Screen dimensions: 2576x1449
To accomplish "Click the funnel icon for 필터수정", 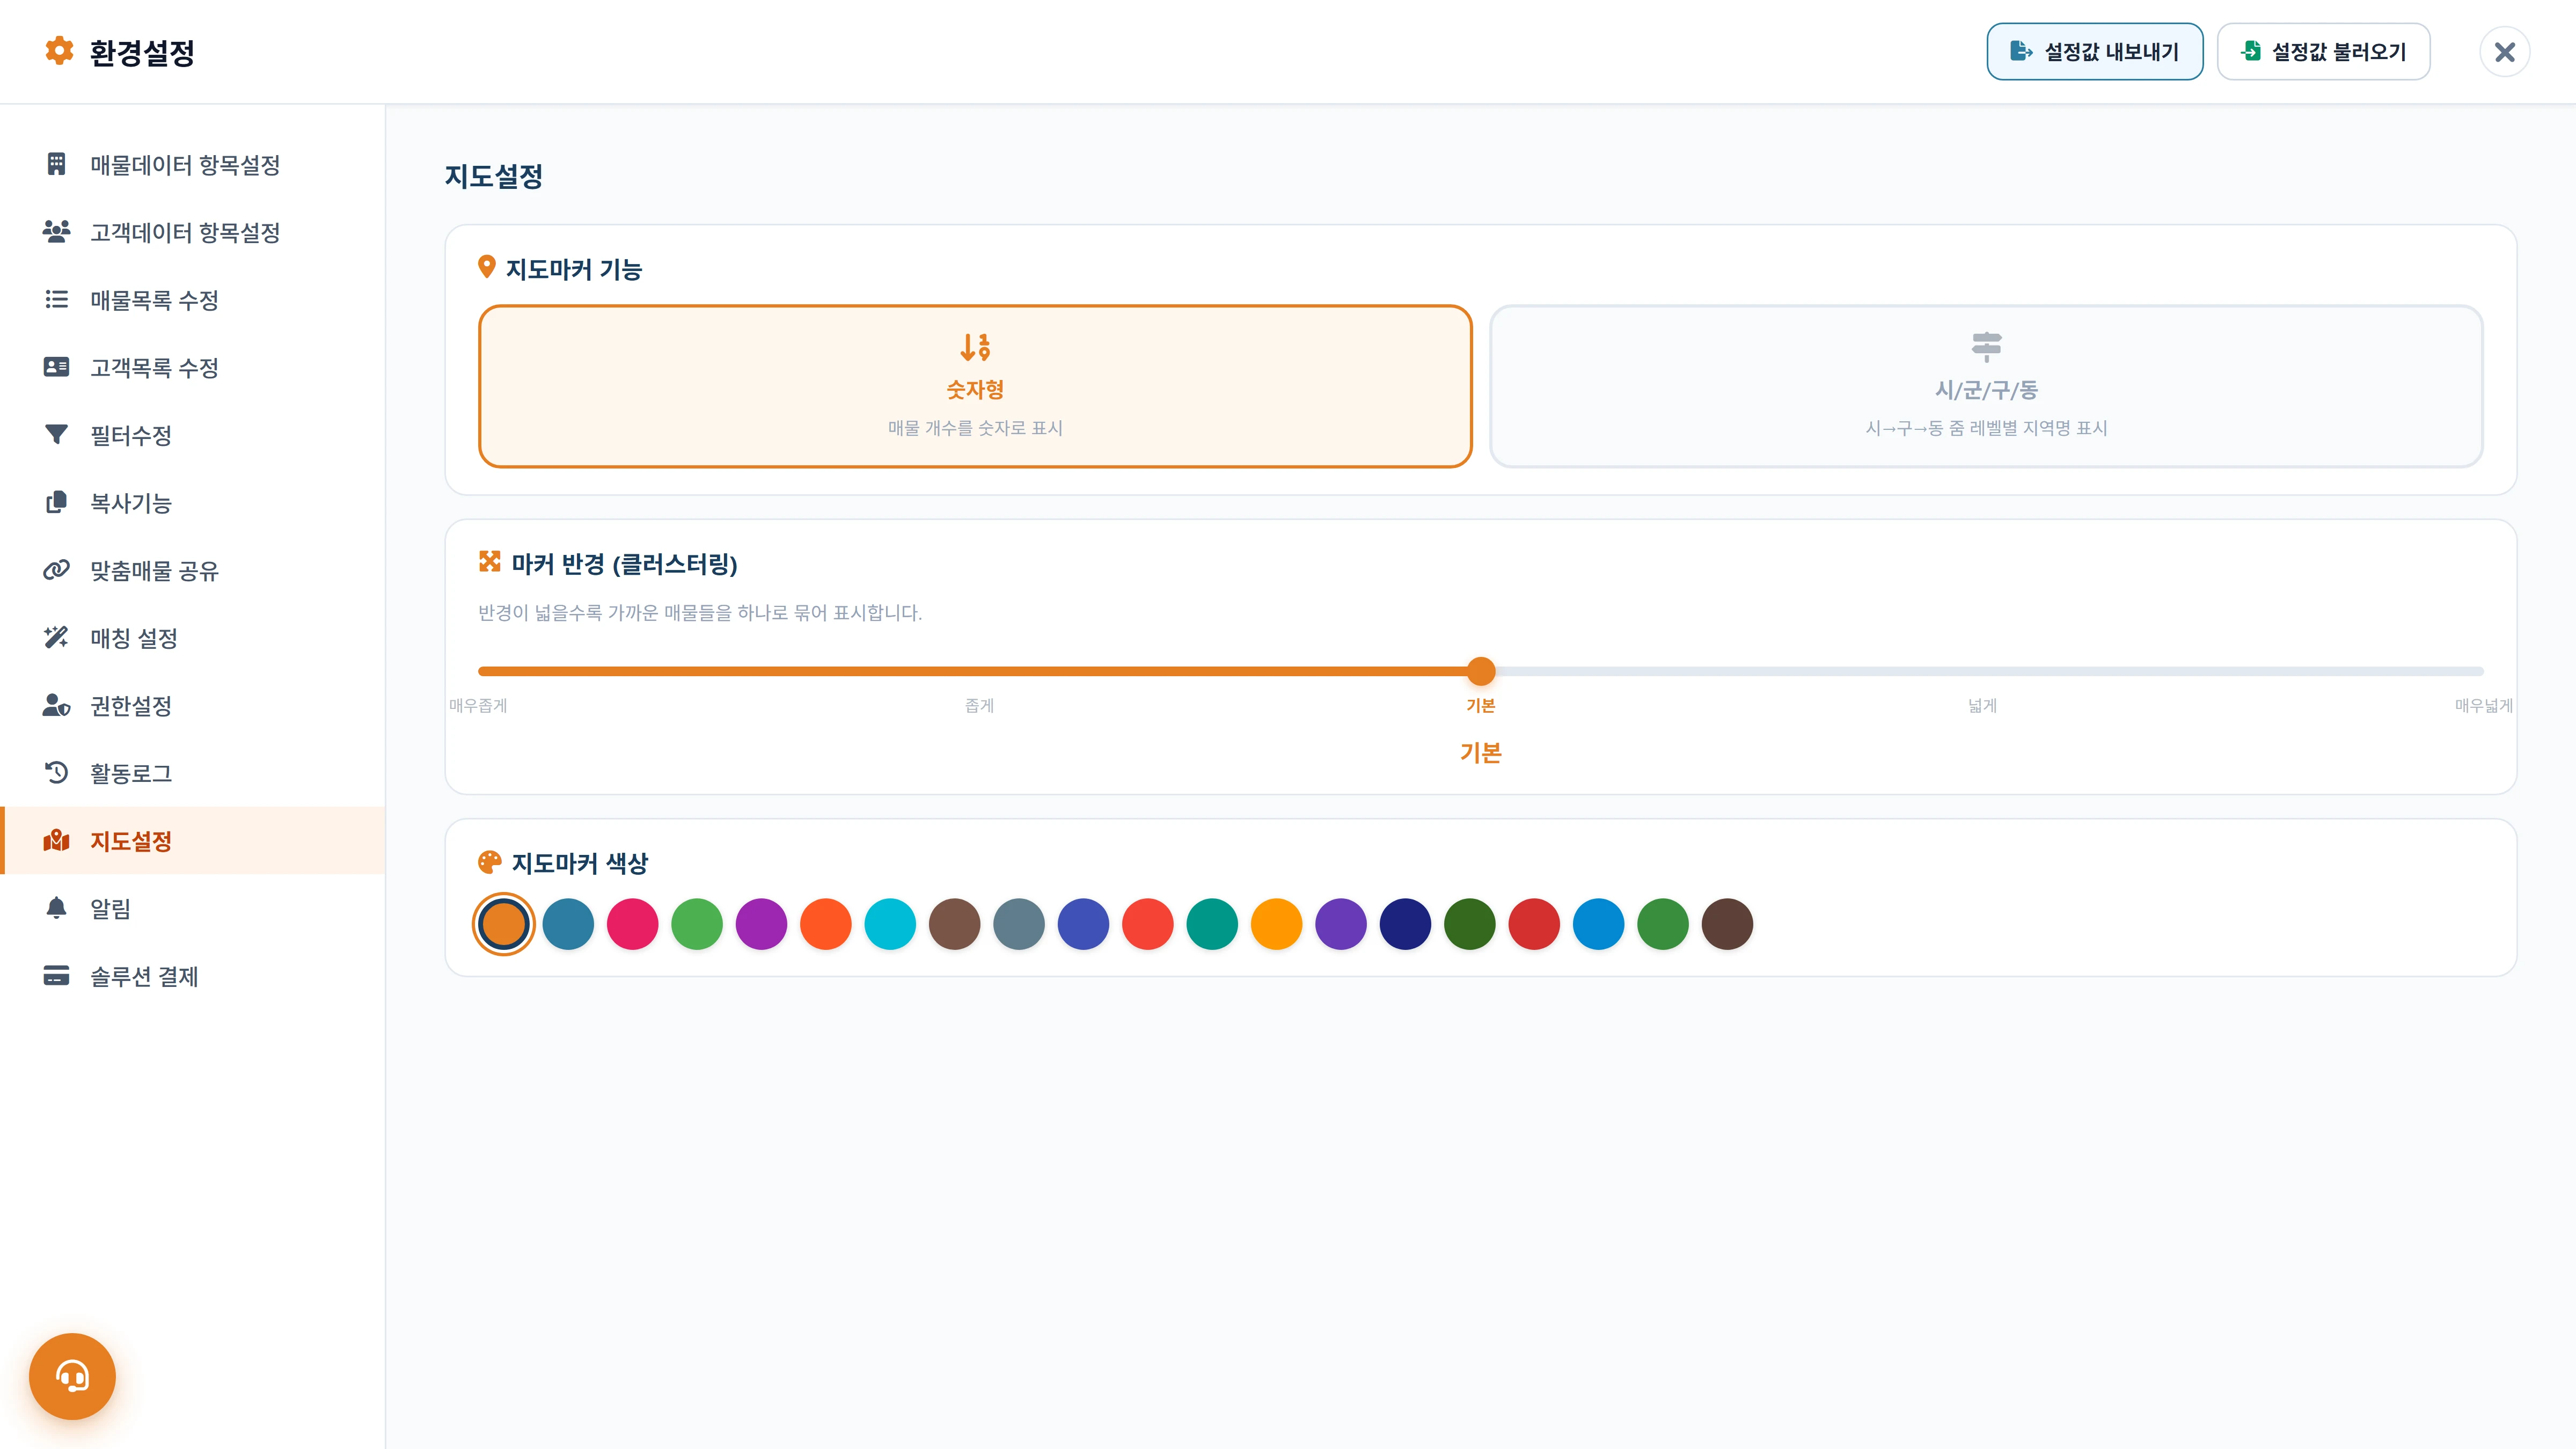I will (x=56, y=434).
